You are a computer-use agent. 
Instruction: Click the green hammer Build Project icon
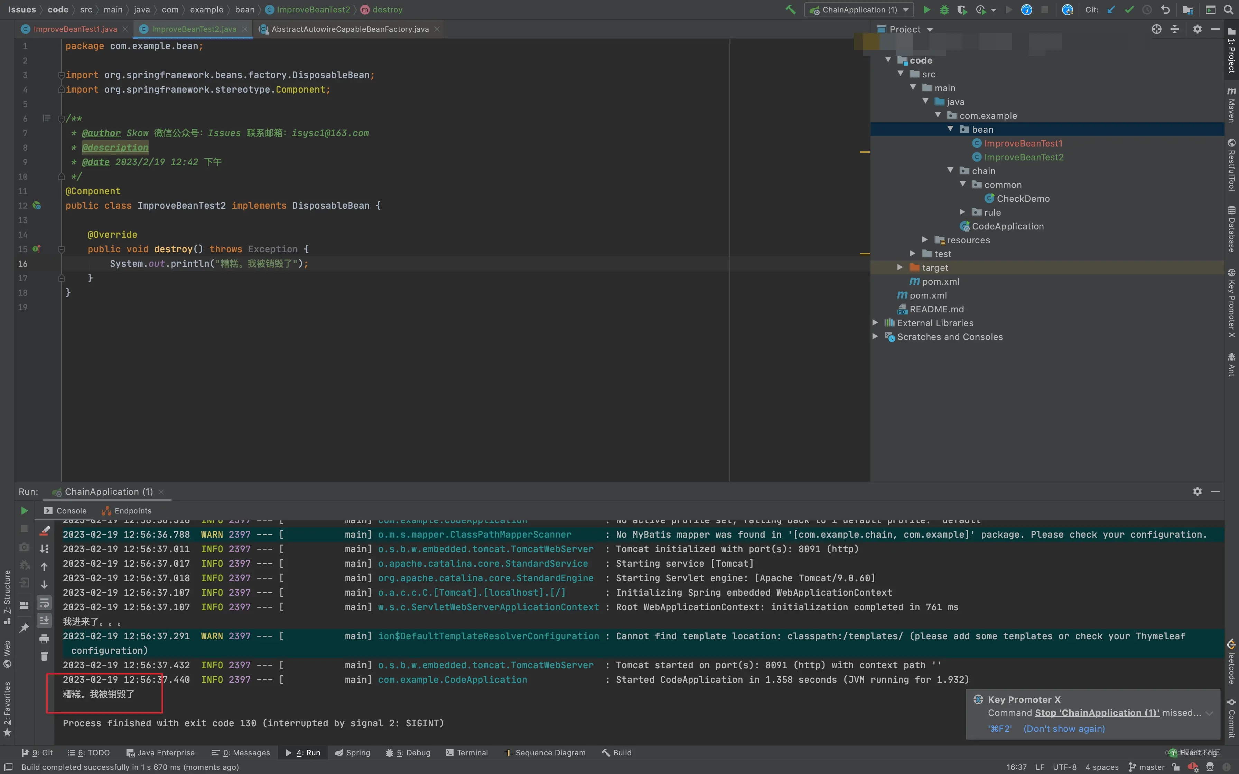pyautogui.click(x=791, y=10)
